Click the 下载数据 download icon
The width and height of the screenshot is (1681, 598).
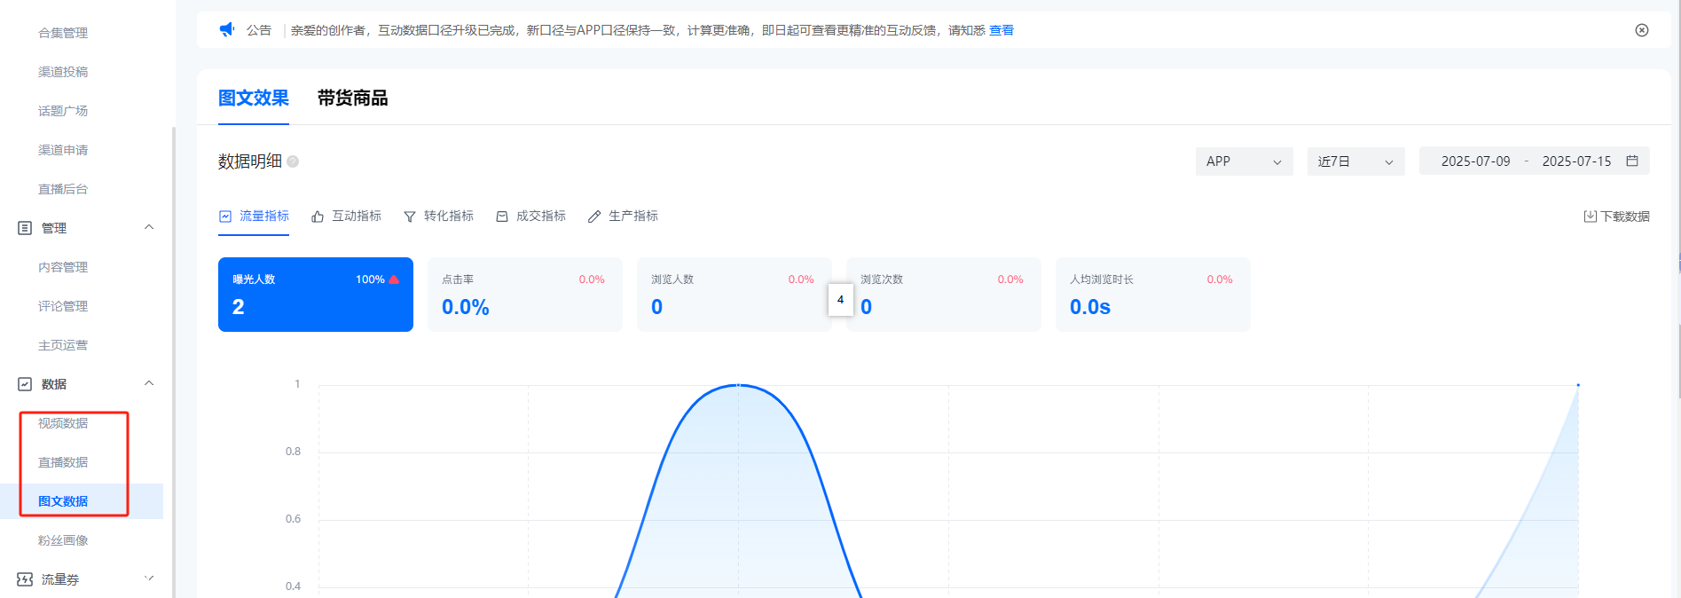point(1590,216)
